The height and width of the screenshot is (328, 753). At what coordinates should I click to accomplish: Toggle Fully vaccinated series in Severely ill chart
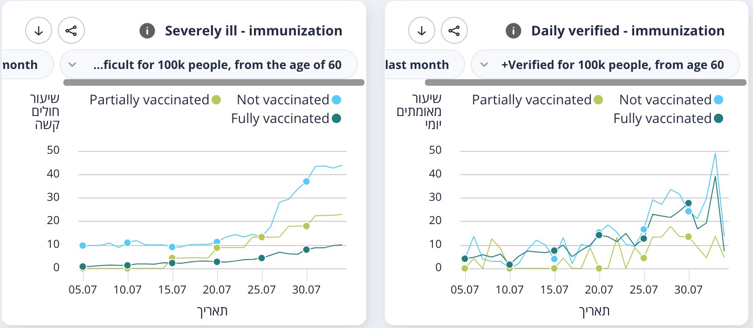tap(286, 118)
